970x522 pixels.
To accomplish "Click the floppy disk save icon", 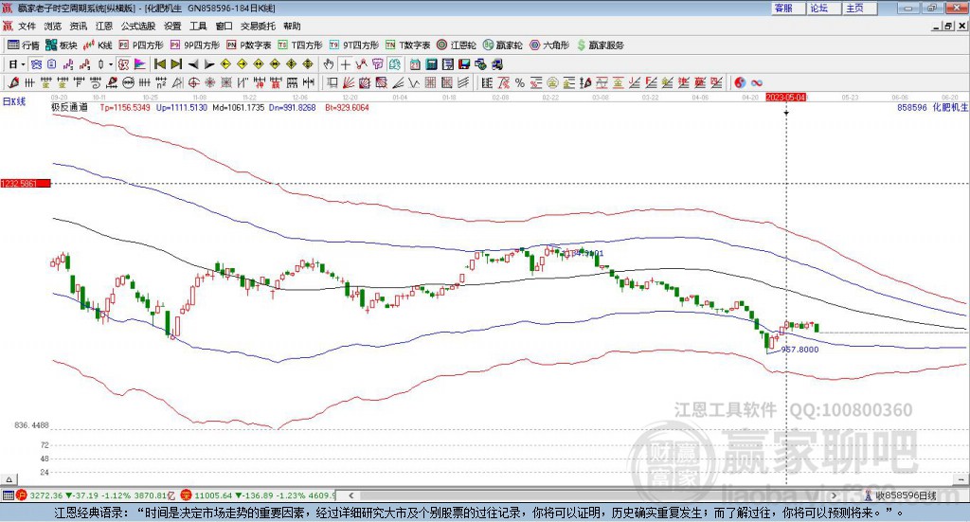I will (x=464, y=64).
